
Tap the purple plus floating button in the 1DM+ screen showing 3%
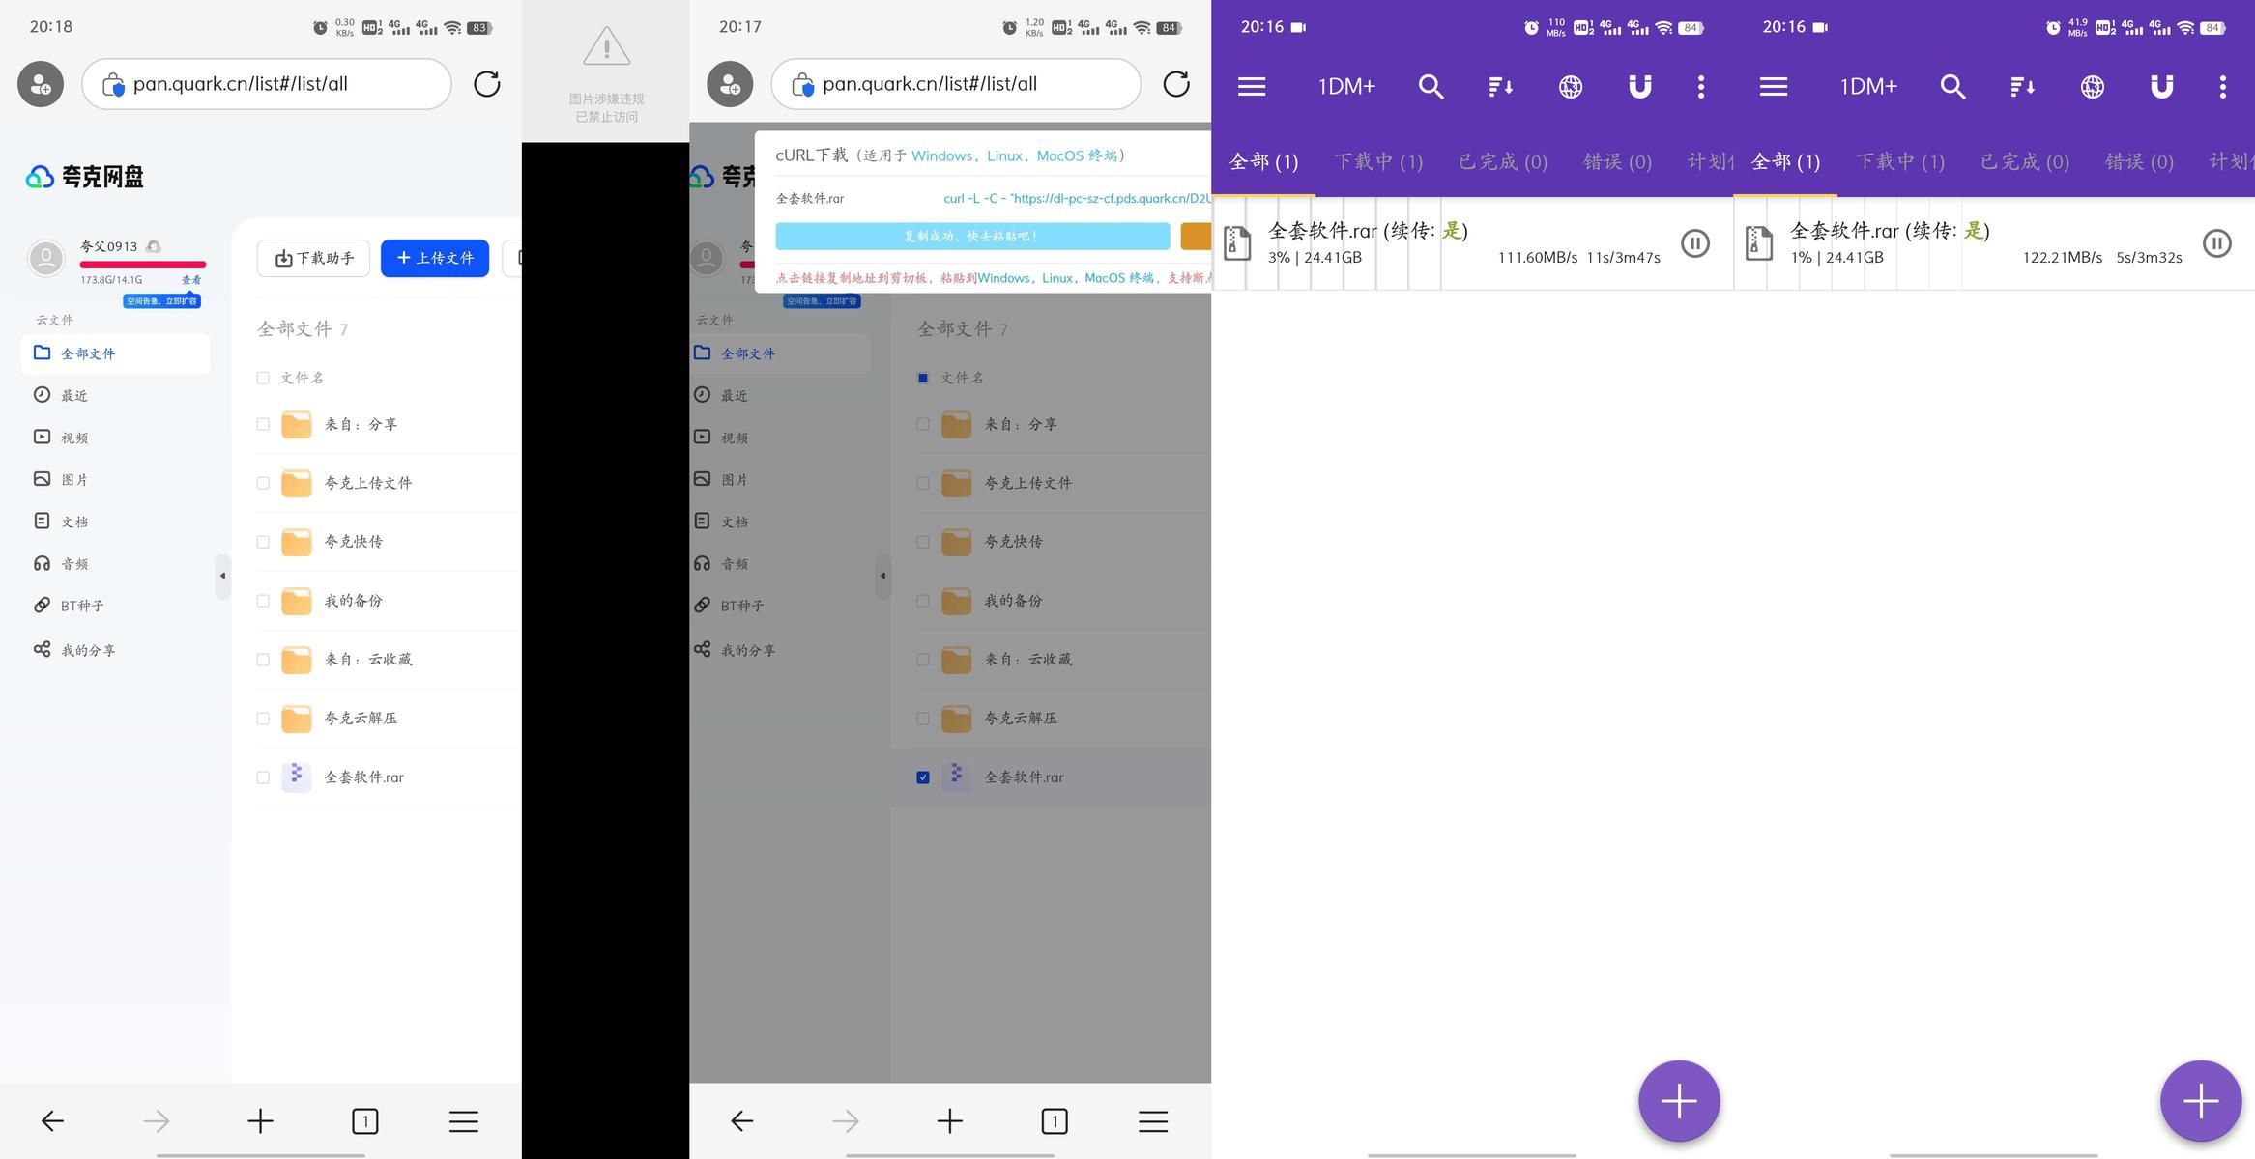pyautogui.click(x=1679, y=1101)
